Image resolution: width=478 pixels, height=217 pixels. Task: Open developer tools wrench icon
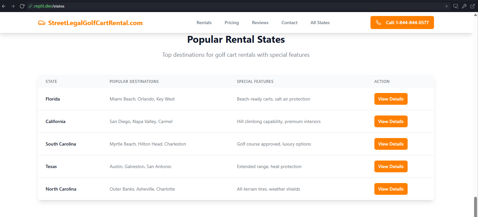click(x=464, y=6)
